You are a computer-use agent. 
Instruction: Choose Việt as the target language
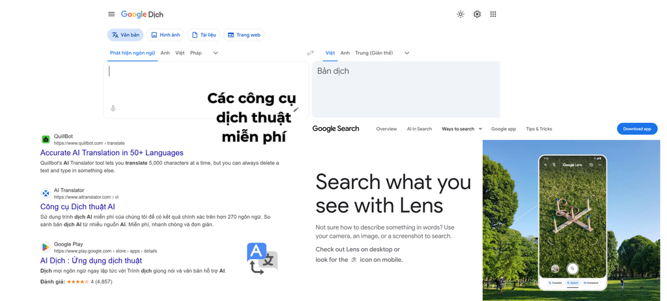[x=330, y=53]
